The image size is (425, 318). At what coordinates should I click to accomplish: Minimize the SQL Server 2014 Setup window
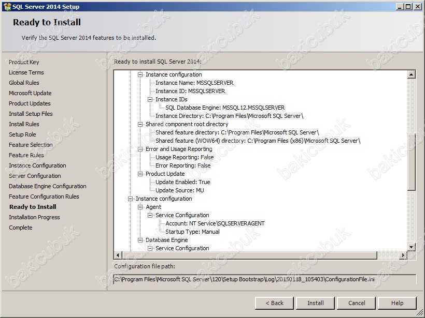coord(400,7)
